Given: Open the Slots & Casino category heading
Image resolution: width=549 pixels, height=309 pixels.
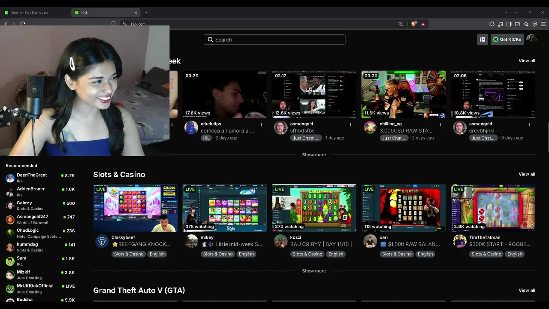Looking at the screenshot, I should (x=119, y=175).
